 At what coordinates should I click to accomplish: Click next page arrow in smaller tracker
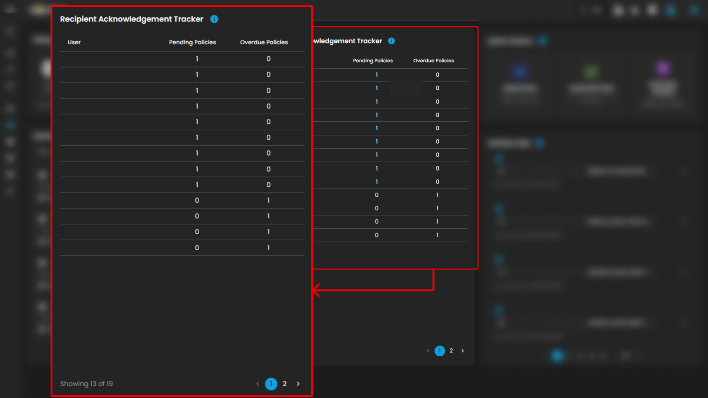[462, 351]
